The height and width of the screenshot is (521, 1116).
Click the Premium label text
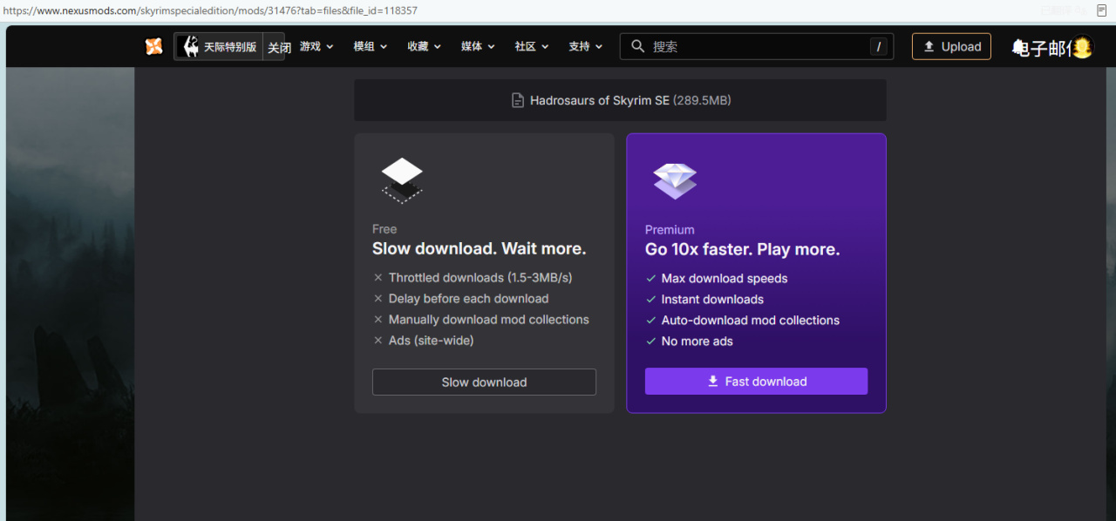tap(670, 230)
